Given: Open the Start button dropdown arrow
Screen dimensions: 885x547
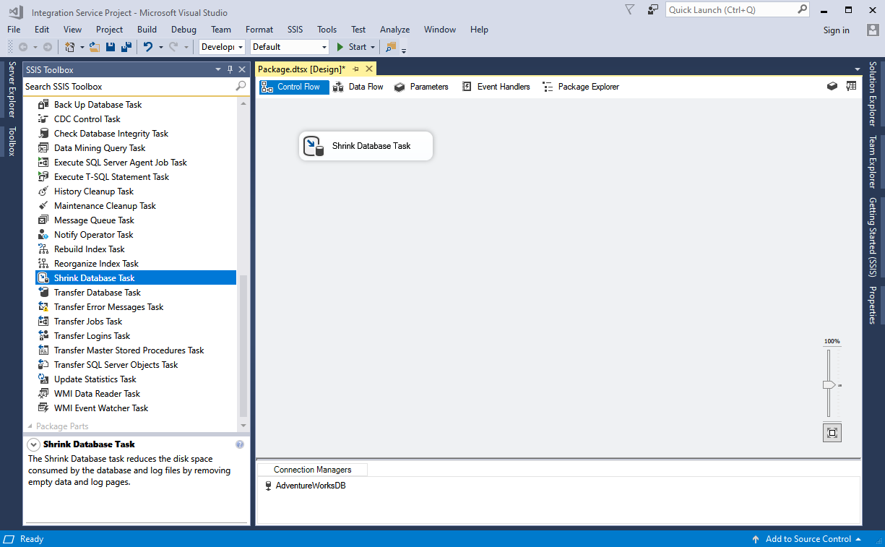Looking at the screenshot, I should 373,47.
